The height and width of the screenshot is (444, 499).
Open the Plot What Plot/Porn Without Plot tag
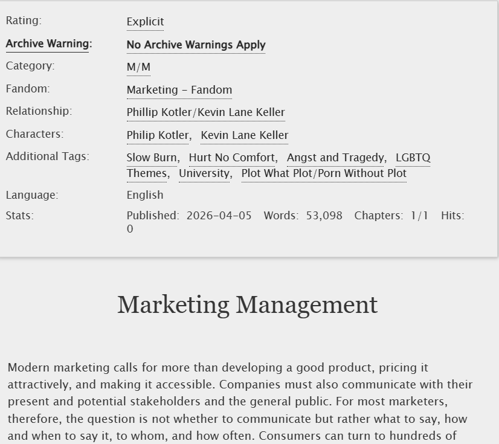point(324,173)
